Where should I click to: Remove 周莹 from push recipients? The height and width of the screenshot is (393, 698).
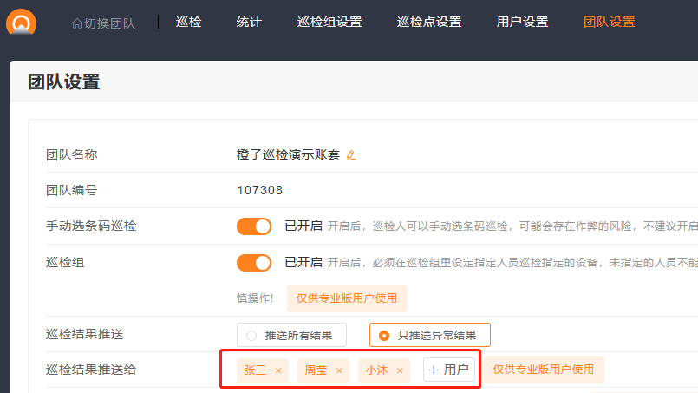[x=339, y=370]
